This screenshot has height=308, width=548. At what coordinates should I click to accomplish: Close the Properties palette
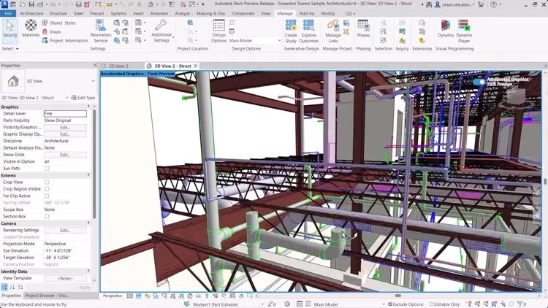(95, 65)
